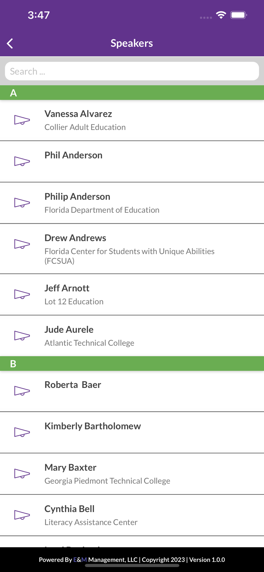Click the Wi-Fi status icon
Viewport: 264px width, 572px height.
coord(221,15)
